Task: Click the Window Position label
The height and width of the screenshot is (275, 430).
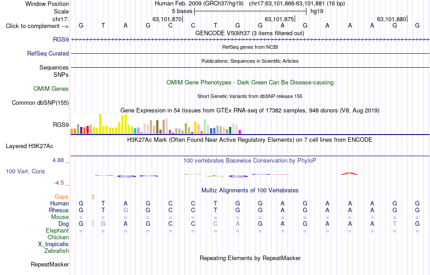Action: point(47,4)
